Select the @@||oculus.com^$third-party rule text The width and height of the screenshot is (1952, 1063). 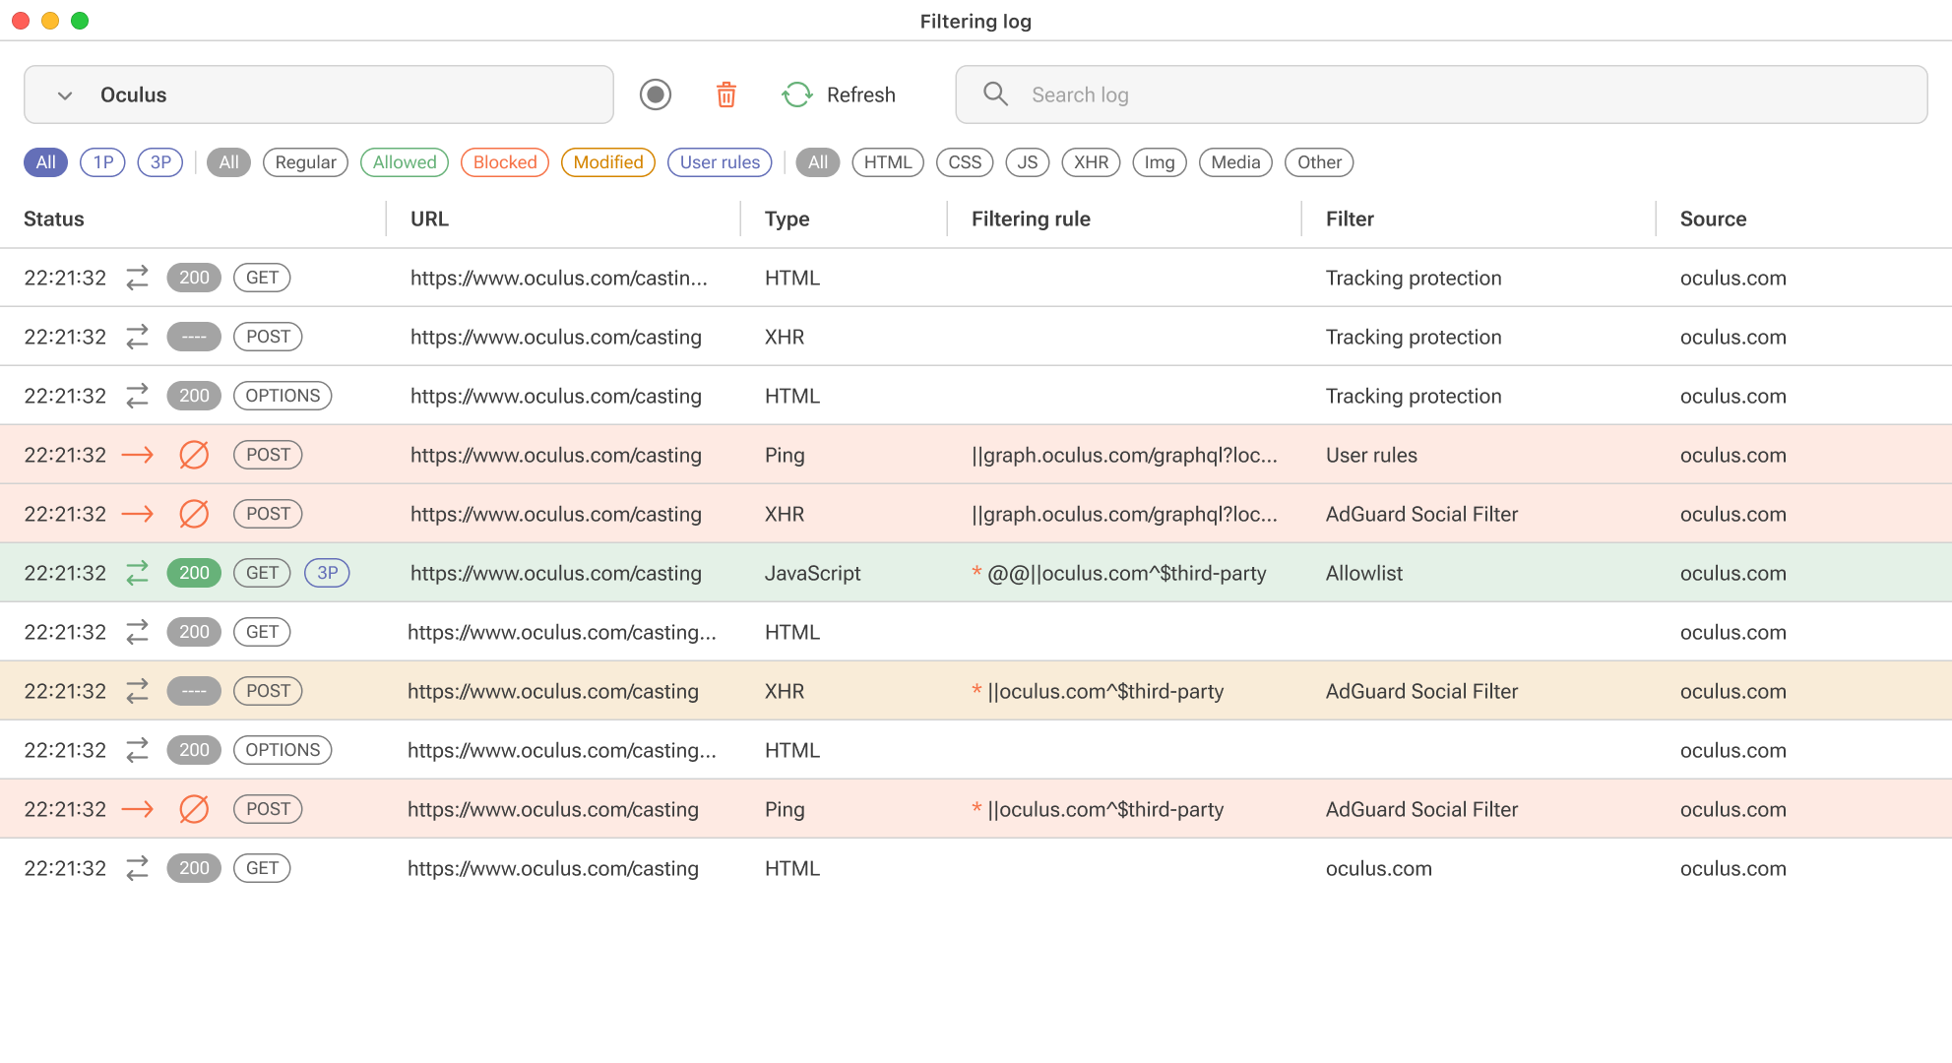click(1126, 573)
